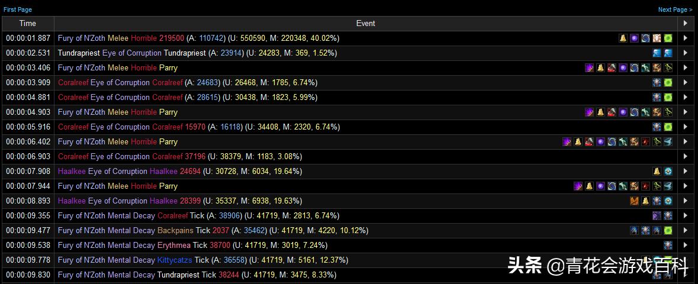Click purple flare icon in 00:00:03.406 row

[x=590, y=67]
